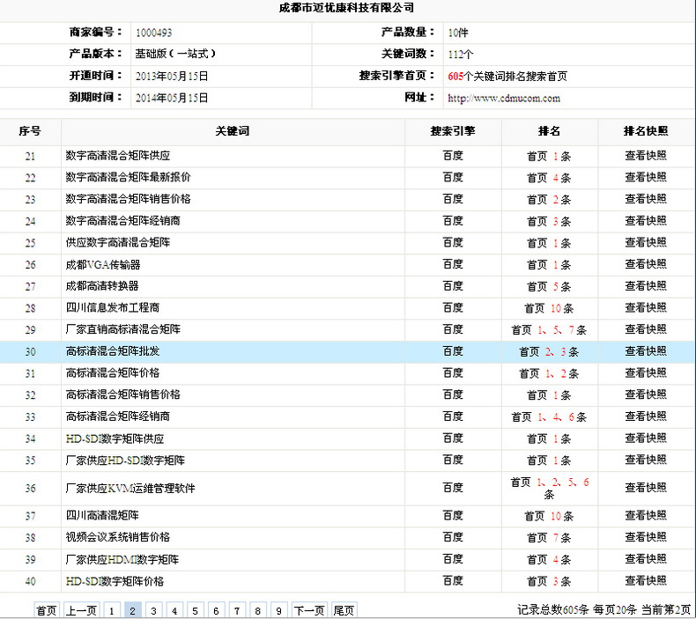The image size is (696, 619).
Task: Go to pagination page 8
Action: click(x=257, y=610)
